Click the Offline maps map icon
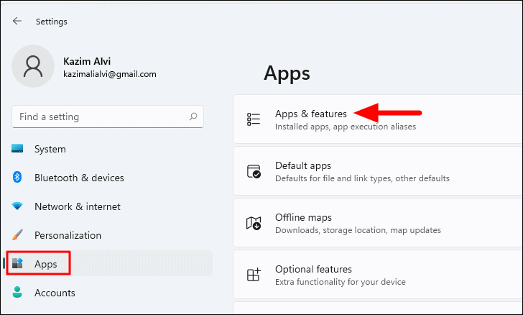 [x=254, y=223]
